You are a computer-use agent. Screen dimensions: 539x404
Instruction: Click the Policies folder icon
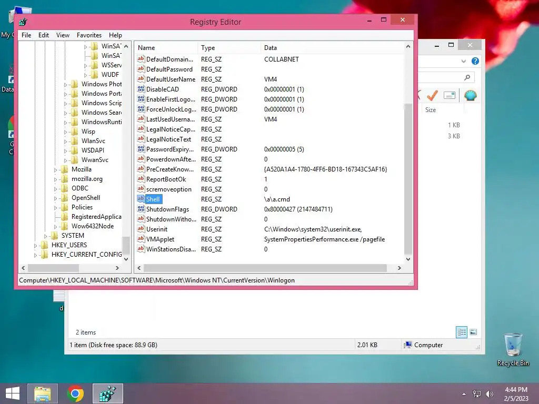[x=64, y=207]
